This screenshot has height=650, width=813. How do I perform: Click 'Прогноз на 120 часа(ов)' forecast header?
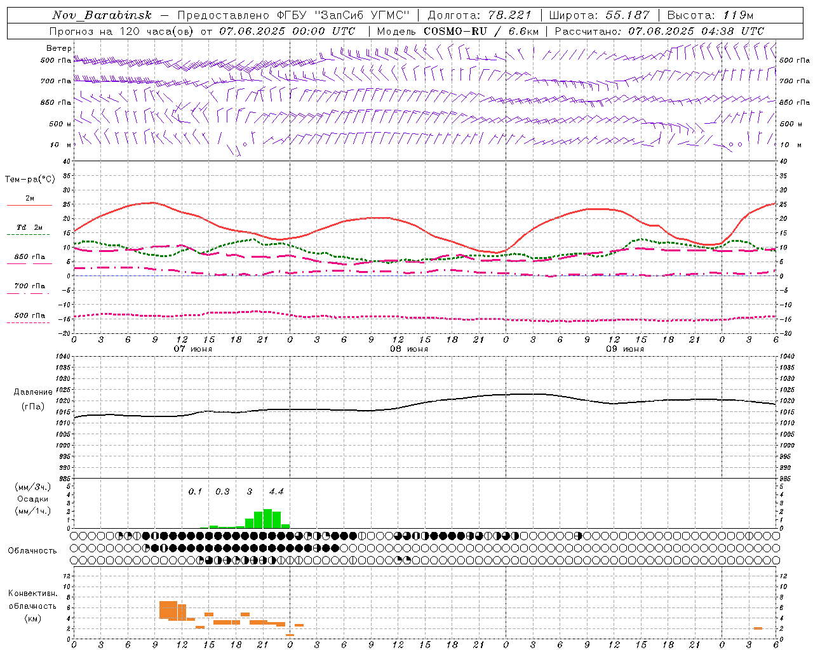coord(122,31)
